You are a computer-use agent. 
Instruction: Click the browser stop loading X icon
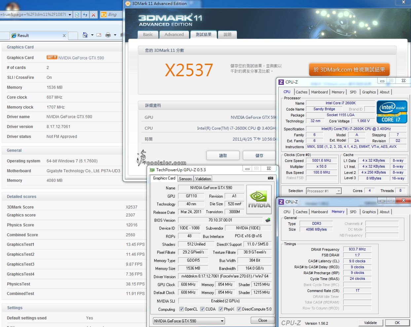click(x=93, y=15)
